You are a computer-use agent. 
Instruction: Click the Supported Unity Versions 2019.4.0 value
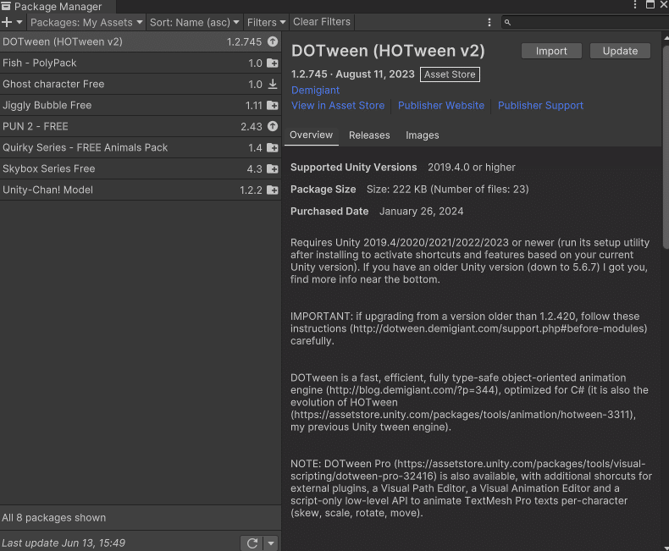(472, 168)
